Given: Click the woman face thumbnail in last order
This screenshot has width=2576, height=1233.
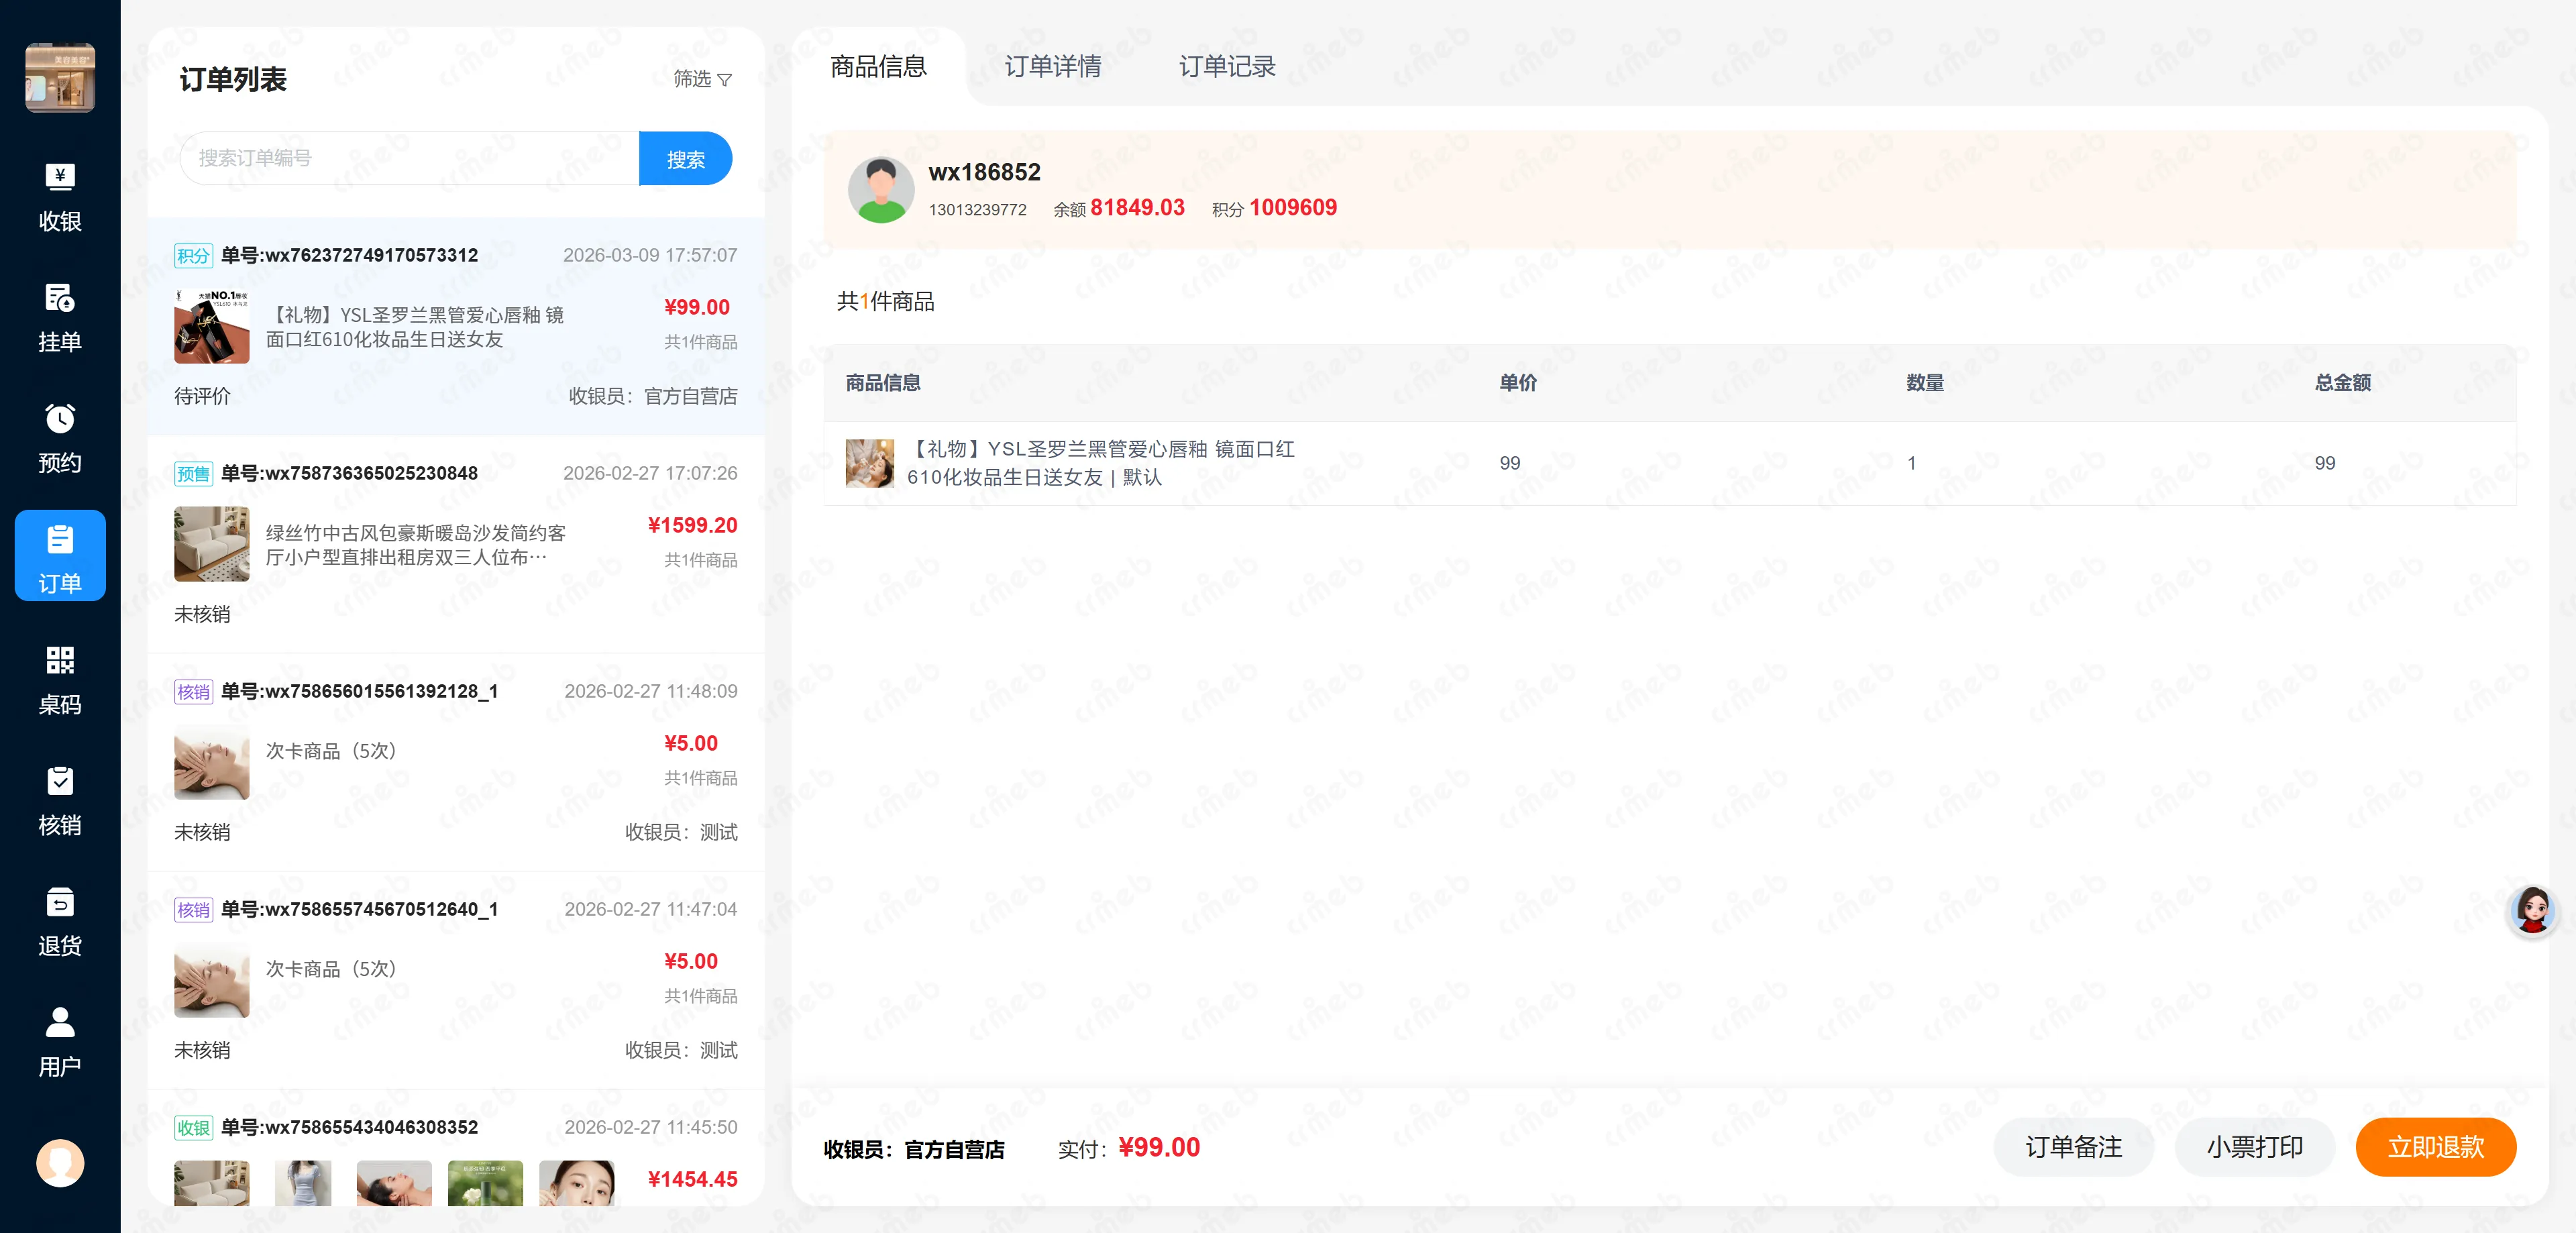Looking at the screenshot, I should (577, 1183).
